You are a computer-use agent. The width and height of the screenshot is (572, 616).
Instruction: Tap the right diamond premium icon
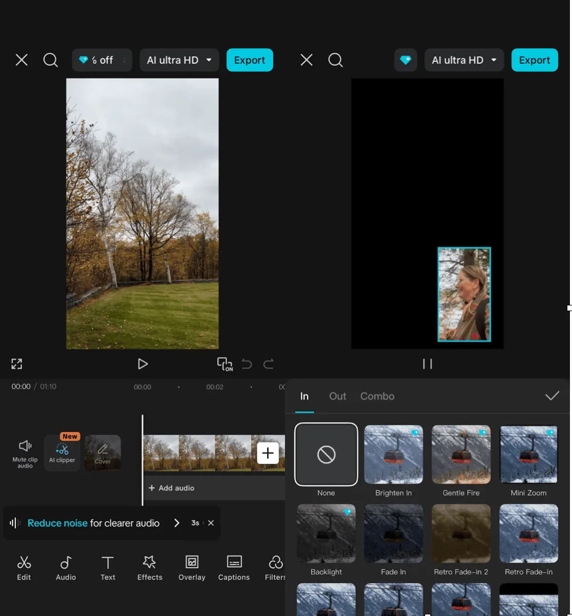pyautogui.click(x=406, y=60)
